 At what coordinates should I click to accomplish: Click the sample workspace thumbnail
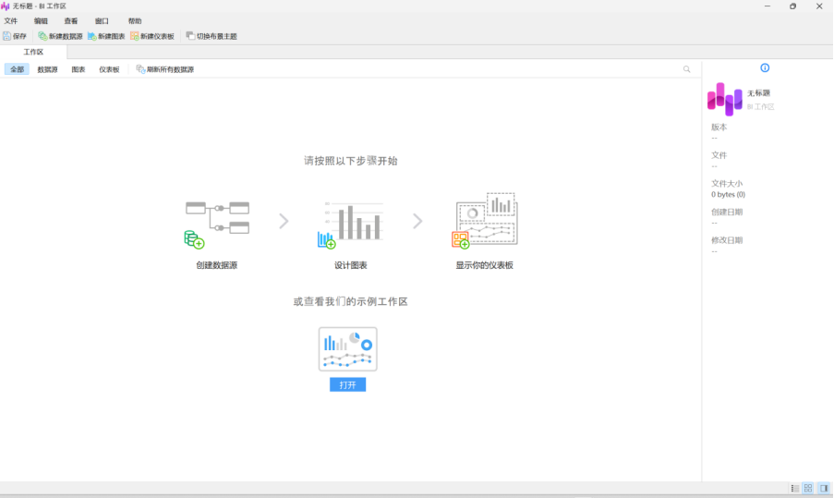347,349
